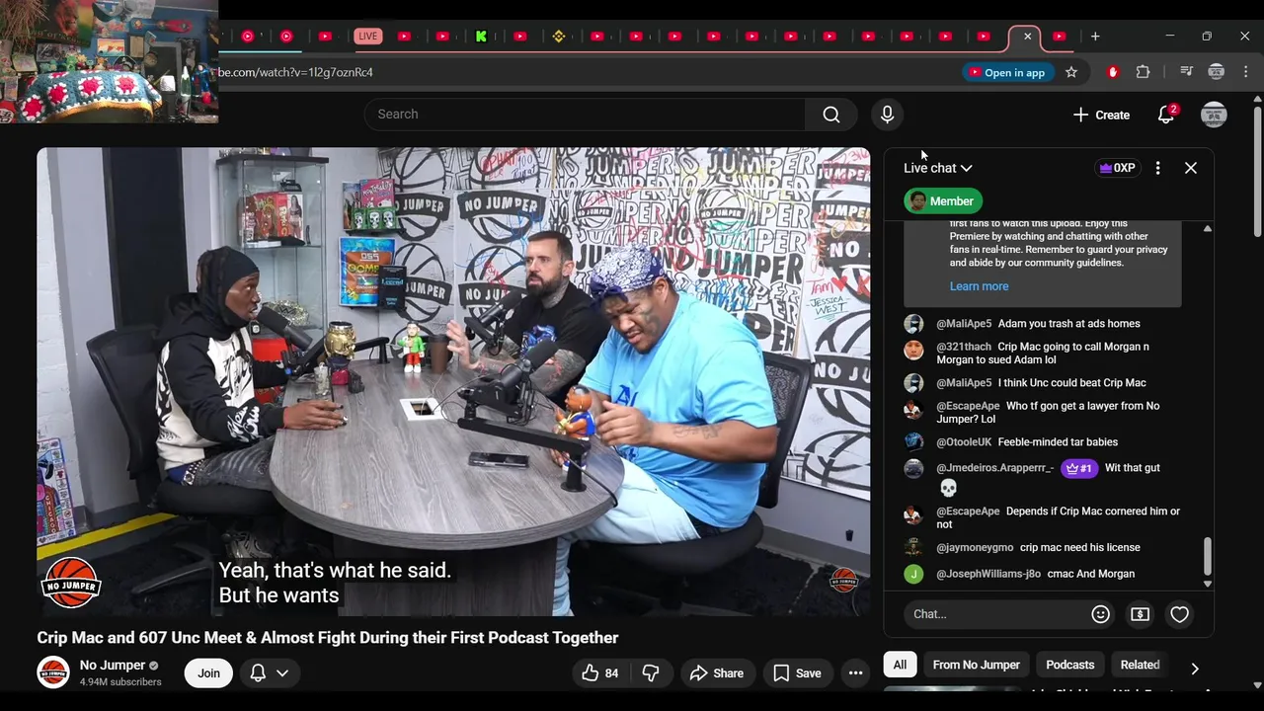Click the 4.94M subscribers text
The image size is (1264, 711).
(120, 682)
